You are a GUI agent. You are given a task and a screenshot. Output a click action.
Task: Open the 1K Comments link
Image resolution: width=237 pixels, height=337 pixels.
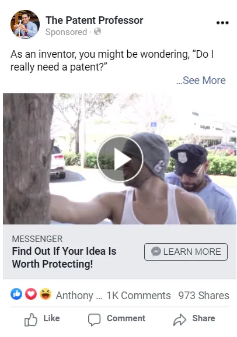pos(138,295)
